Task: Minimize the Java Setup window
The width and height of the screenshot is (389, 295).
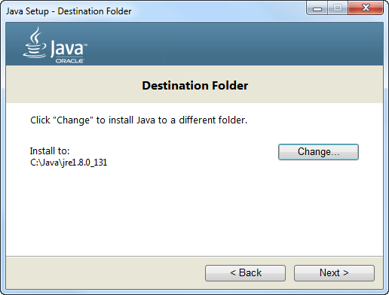Action: click(317, 8)
